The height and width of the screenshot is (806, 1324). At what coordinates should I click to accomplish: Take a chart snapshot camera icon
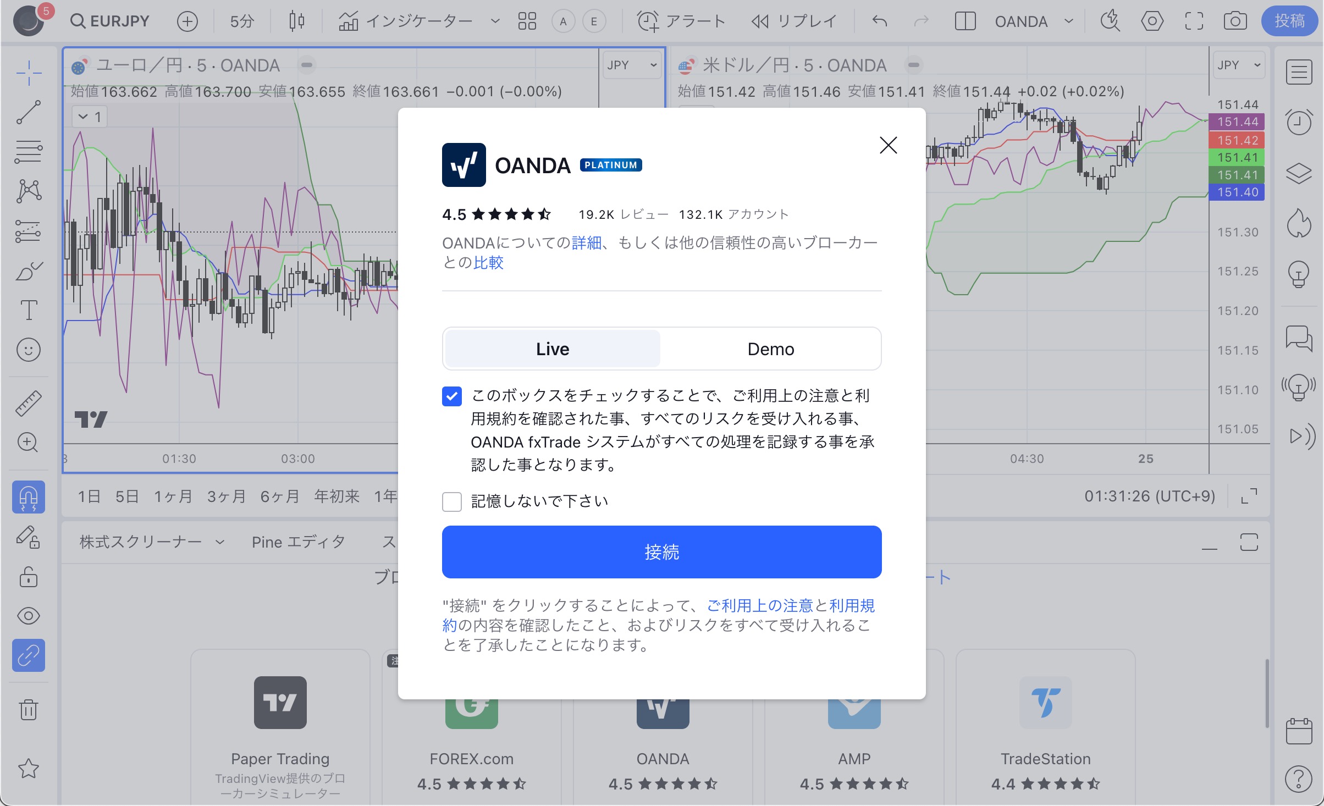point(1235,21)
